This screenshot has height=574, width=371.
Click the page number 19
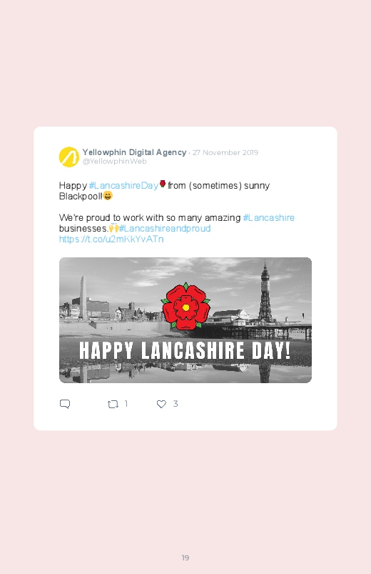[185, 558]
